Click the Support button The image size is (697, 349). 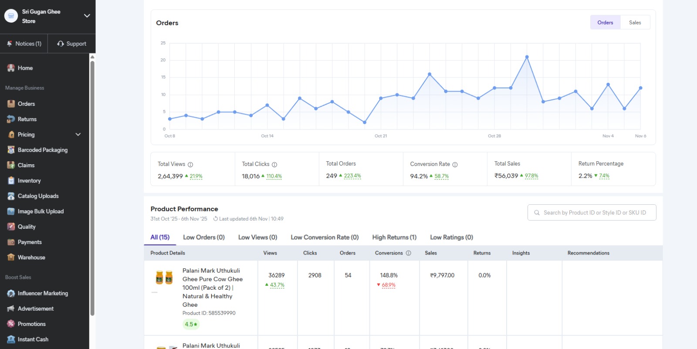point(71,44)
